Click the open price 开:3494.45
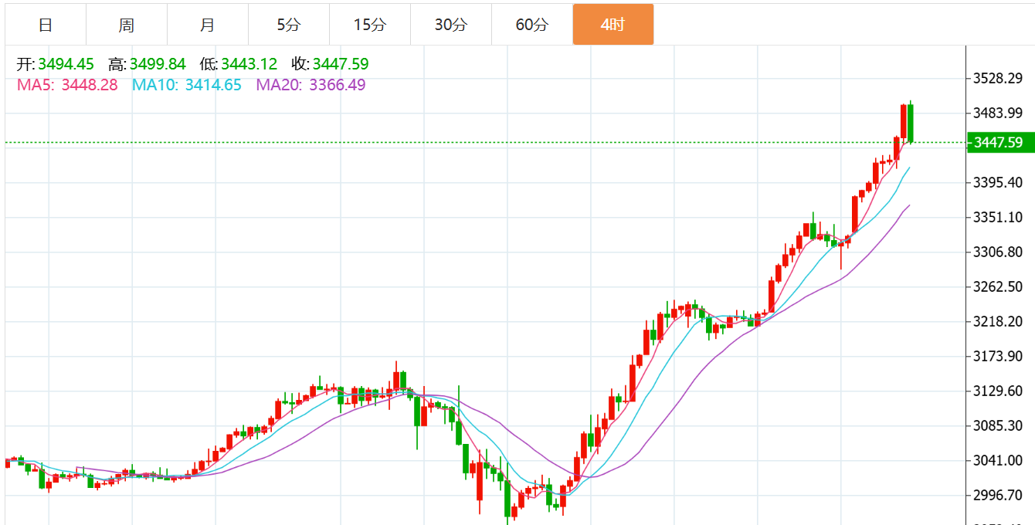This screenshot has height=525, width=1035. [x=55, y=64]
